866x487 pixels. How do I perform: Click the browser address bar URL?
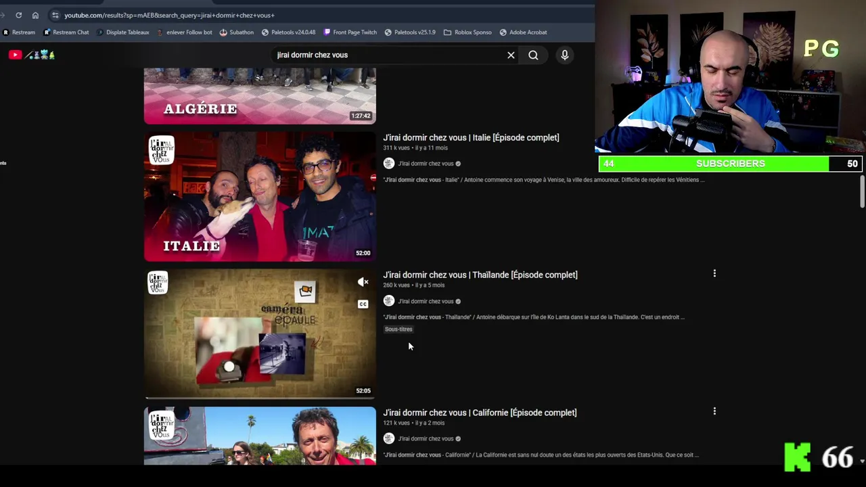pyautogui.click(x=169, y=15)
